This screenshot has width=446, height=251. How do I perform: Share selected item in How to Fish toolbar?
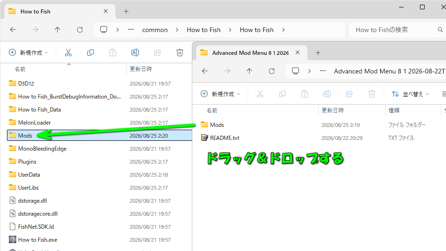tap(157, 53)
